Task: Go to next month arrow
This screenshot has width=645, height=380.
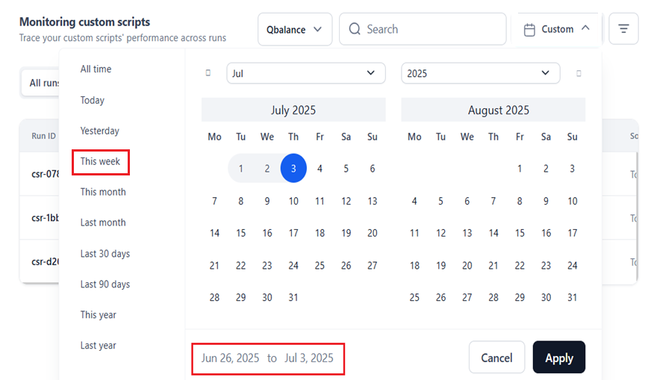Action: 579,73
